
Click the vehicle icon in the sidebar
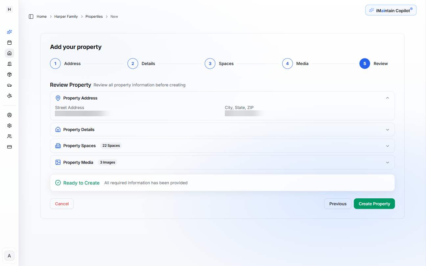click(9, 85)
